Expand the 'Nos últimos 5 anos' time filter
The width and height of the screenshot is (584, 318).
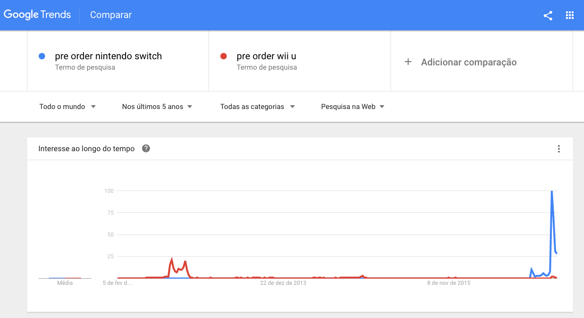pyautogui.click(x=157, y=107)
